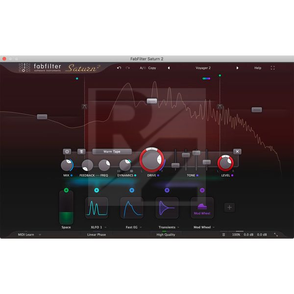Open the Voyager 2 preset menu
Viewport: 294px width, 294px height.
click(203, 68)
